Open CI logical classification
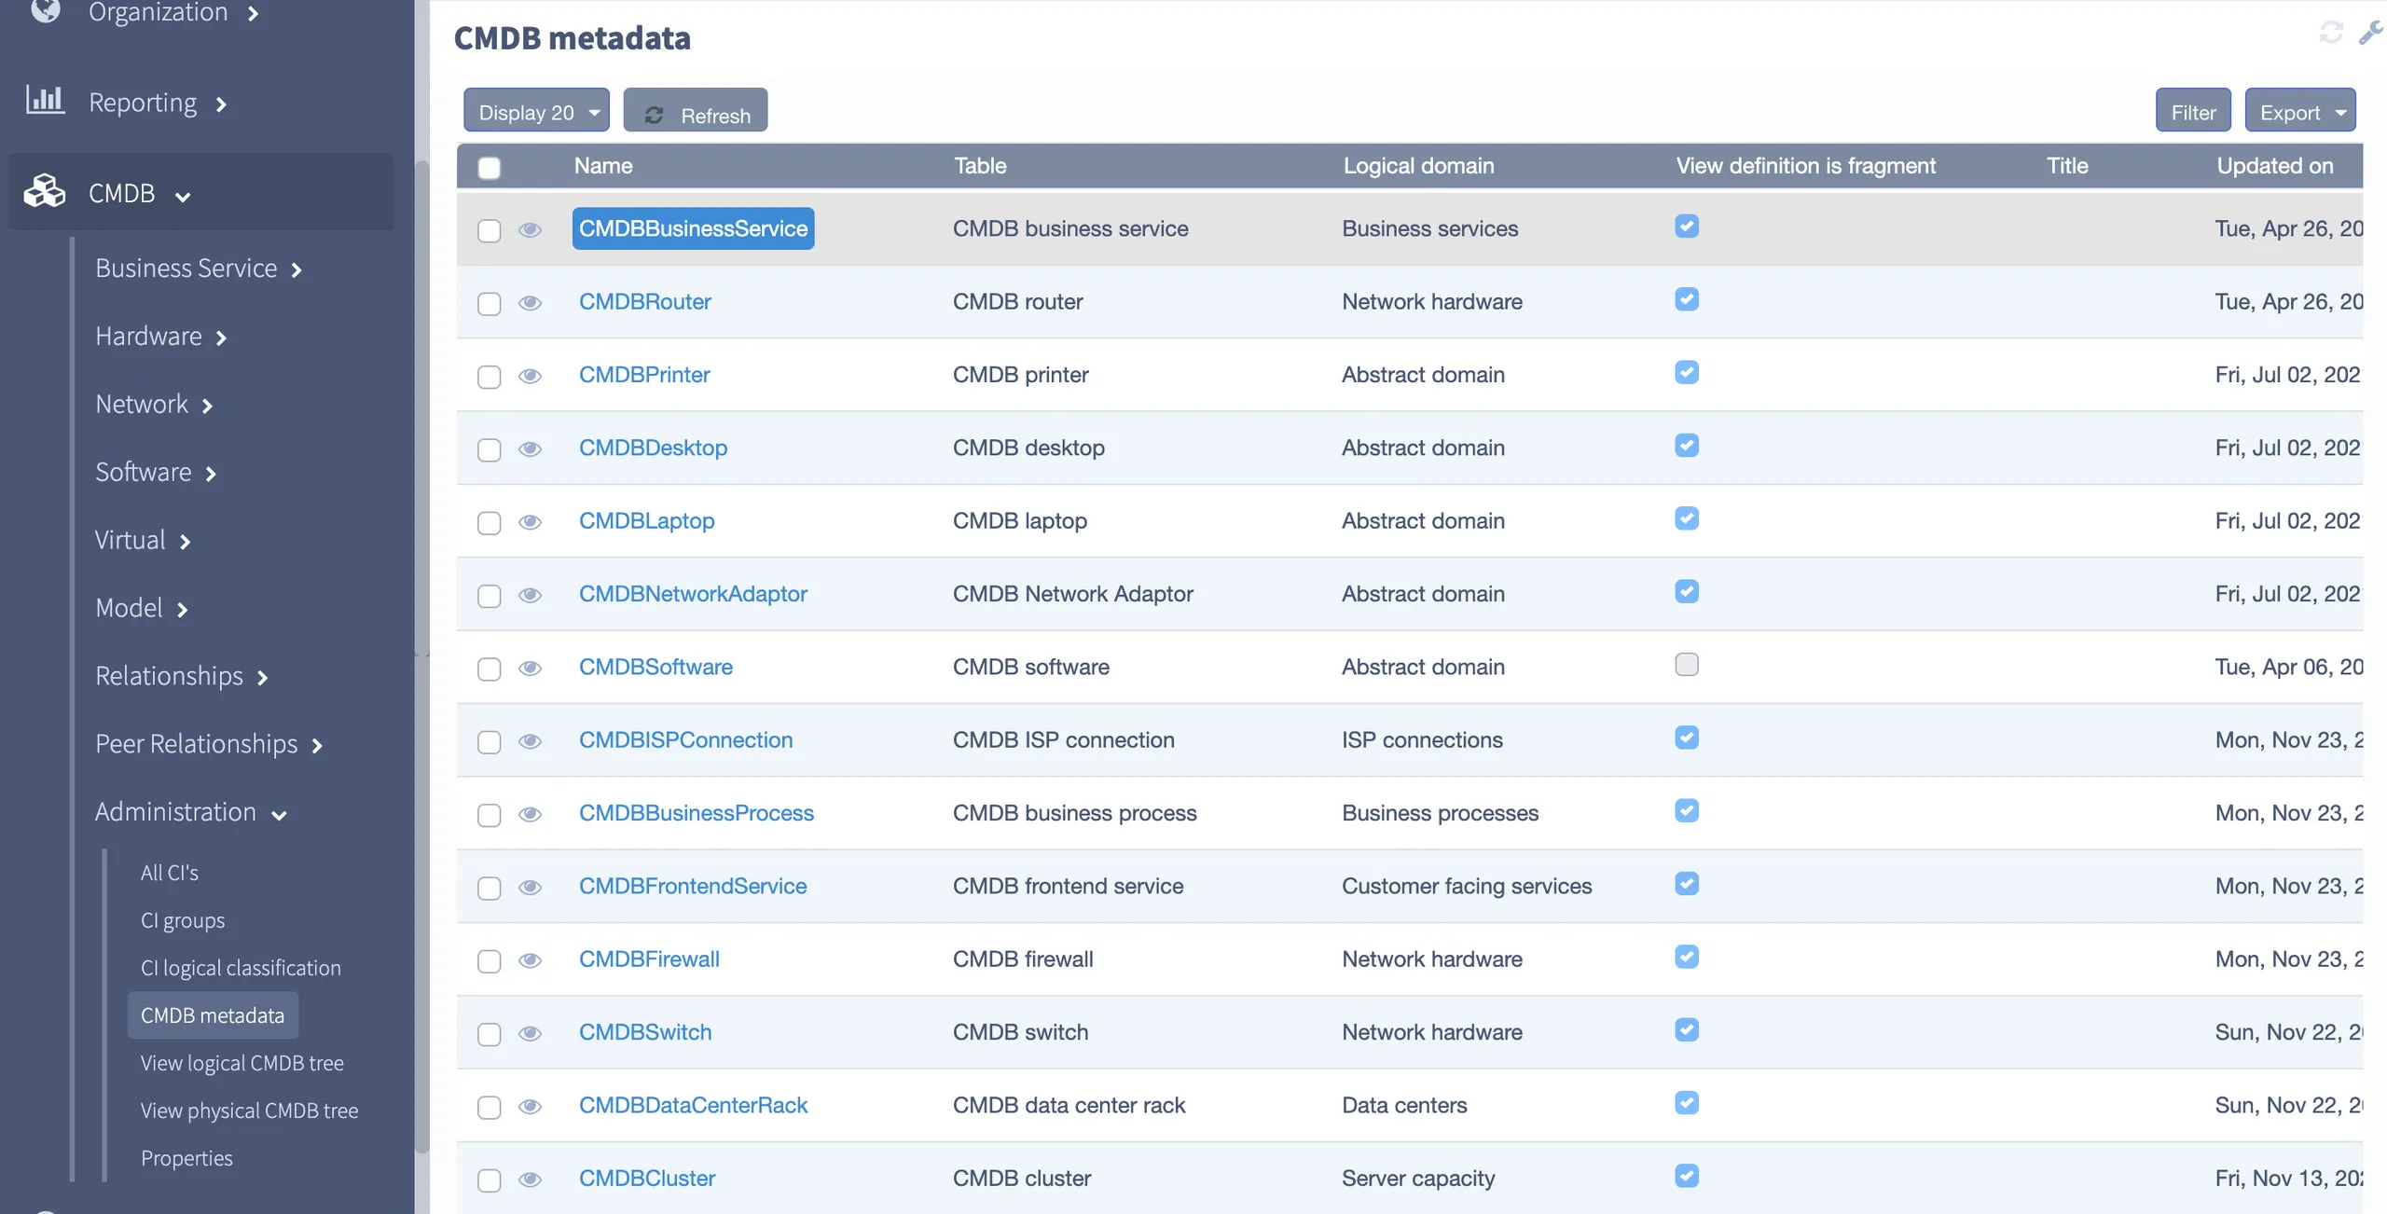The height and width of the screenshot is (1214, 2387). [x=241, y=968]
